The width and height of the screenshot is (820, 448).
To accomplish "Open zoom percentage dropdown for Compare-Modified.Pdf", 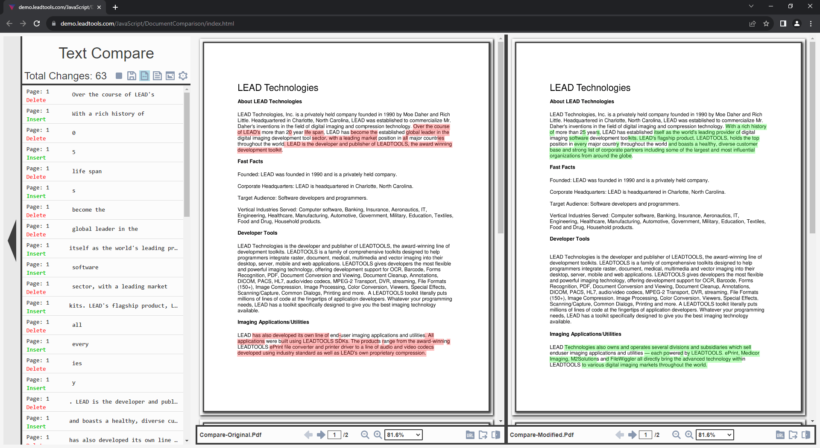I will (715, 435).
